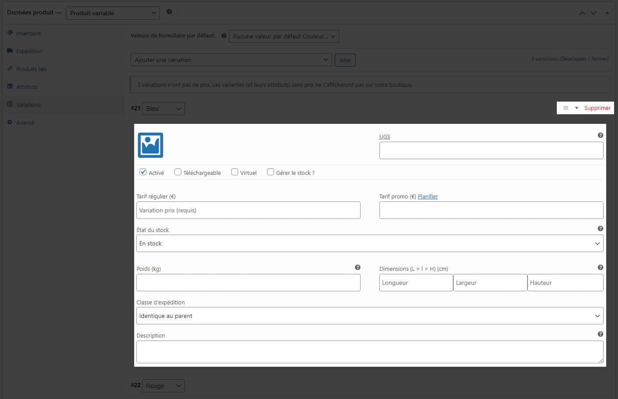Image resolution: width=618 pixels, height=399 pixels.
Task: Click the Tarif régulier price field
Action: click(248, 210)
